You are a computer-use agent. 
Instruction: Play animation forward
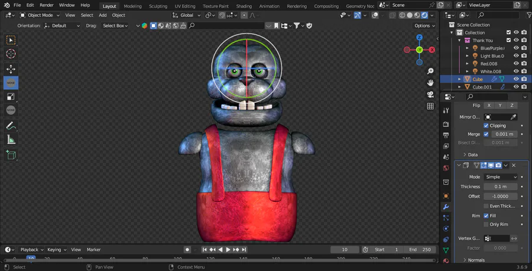point(228,250)
